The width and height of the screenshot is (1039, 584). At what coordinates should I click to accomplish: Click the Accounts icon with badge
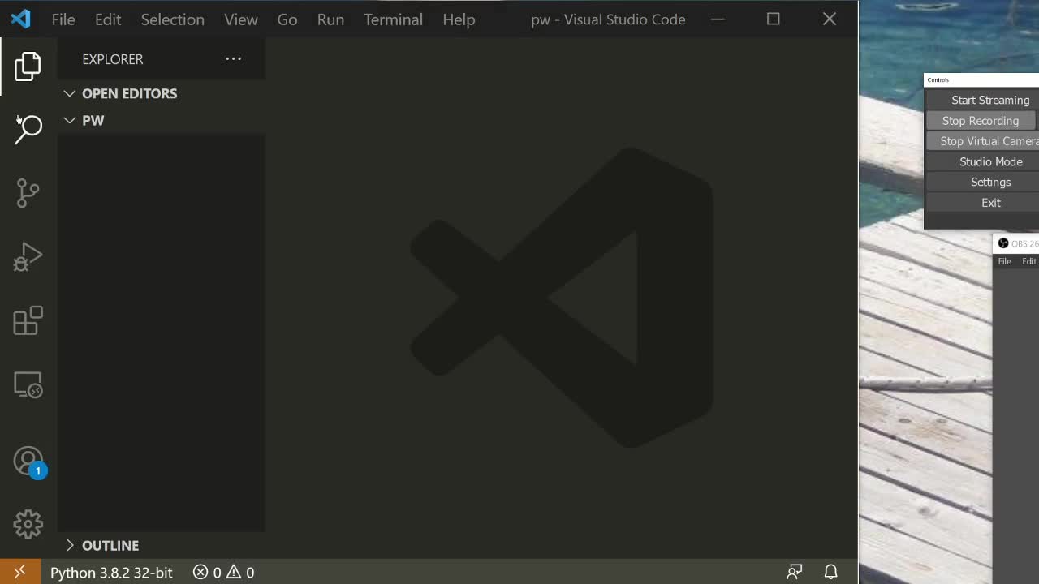tap(29, 462)
